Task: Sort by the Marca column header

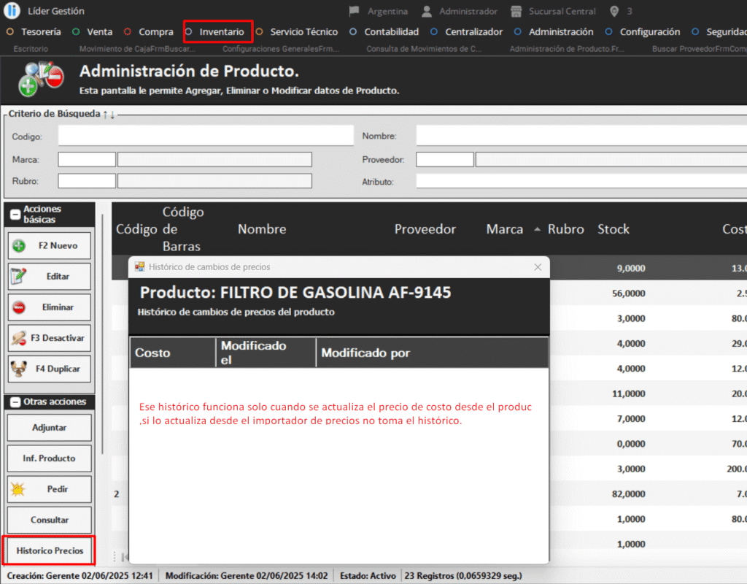Action: tap(505, 229)
